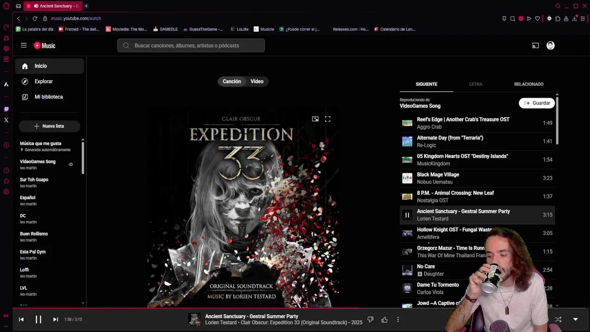Skip to next track
Image resolution: width=590 pixels, height=332 pixels.
click(x=55, y=319)
